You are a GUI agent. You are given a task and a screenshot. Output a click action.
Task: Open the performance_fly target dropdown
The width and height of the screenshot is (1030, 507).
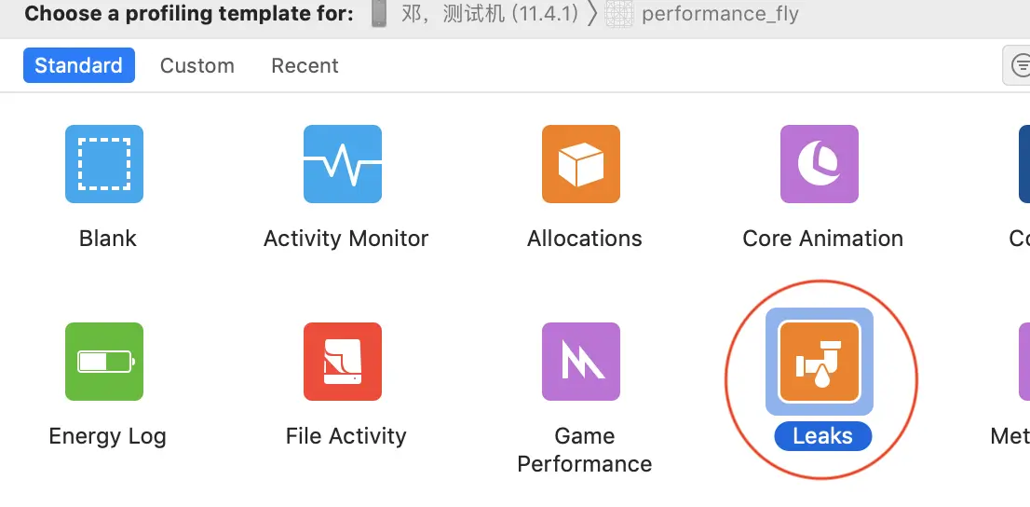tap(719, 14)
